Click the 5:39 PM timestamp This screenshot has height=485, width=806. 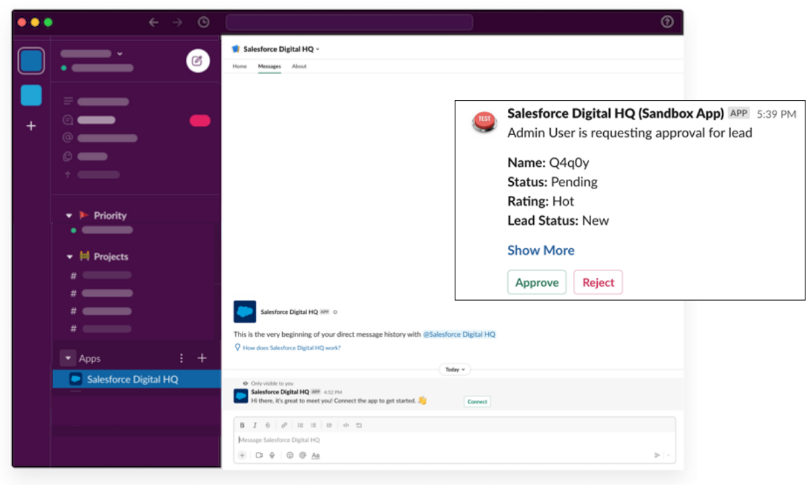point(776,114)
